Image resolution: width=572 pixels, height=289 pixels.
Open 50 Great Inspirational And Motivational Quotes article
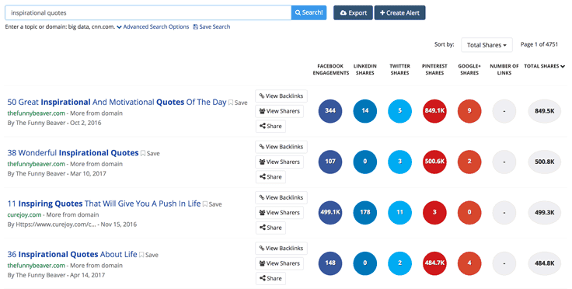117,102
